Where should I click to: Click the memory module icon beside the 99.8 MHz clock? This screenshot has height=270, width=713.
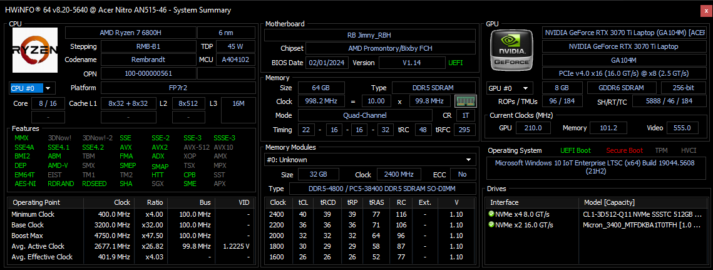pyautogui.click(x=465, y=101)
